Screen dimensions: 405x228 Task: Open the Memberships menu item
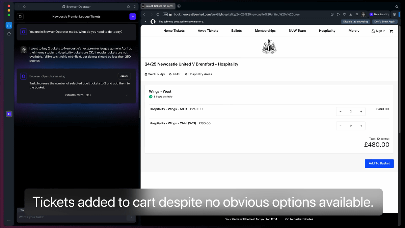(x=265, y=31)
